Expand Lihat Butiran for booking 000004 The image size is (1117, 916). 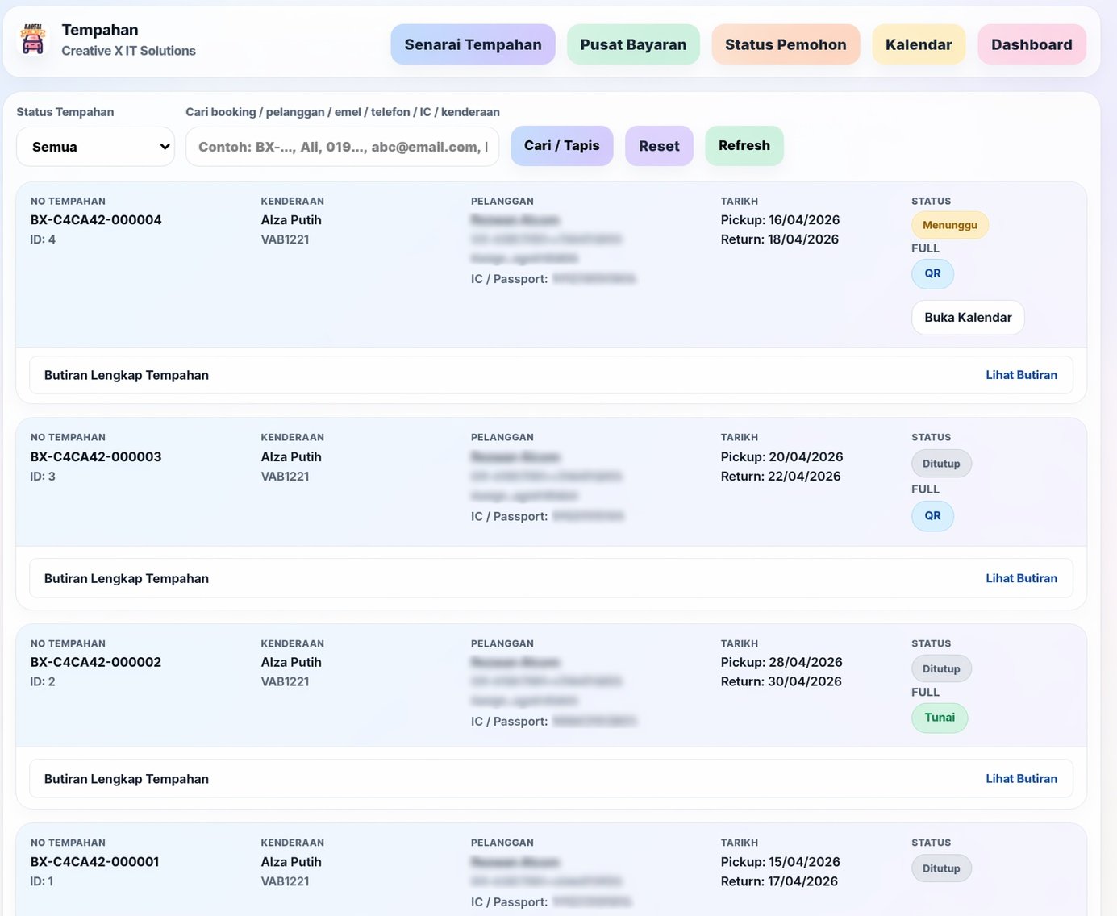coord(1020,375)
